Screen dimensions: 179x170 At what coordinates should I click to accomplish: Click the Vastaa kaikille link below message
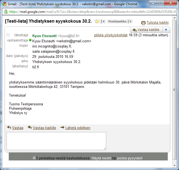pyautogui.click(x=44, y=128)
